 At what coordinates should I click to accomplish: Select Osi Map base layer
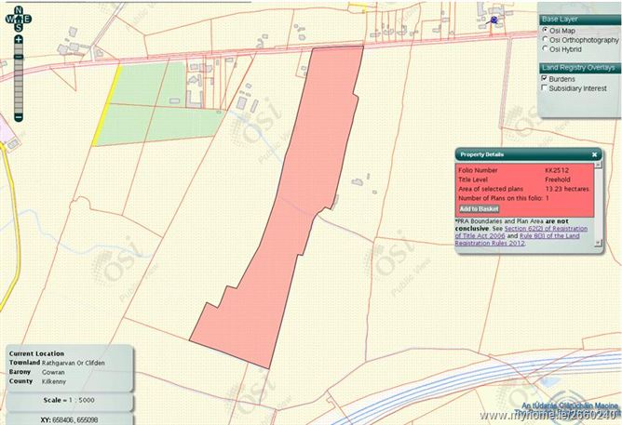pyautogui.click(x=546, y=31)
